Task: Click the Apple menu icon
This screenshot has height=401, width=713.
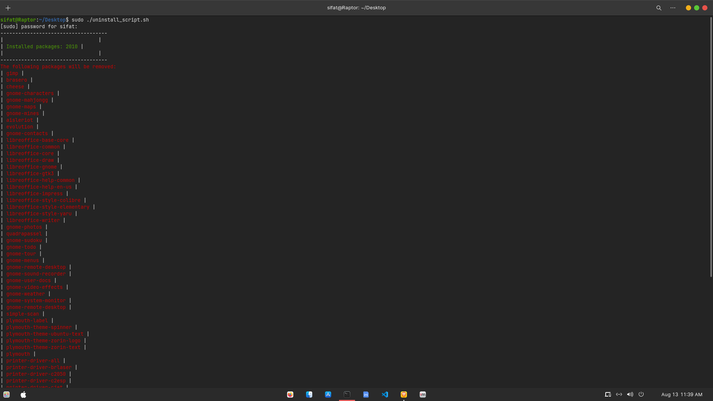Action: [x=23, y=394]
